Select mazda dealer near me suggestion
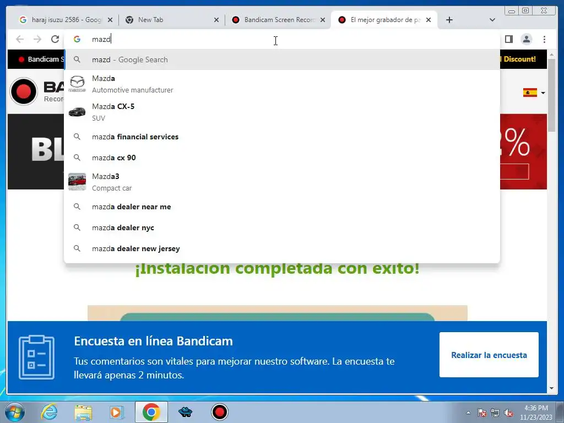564x423 pixels. coord(281,207)
